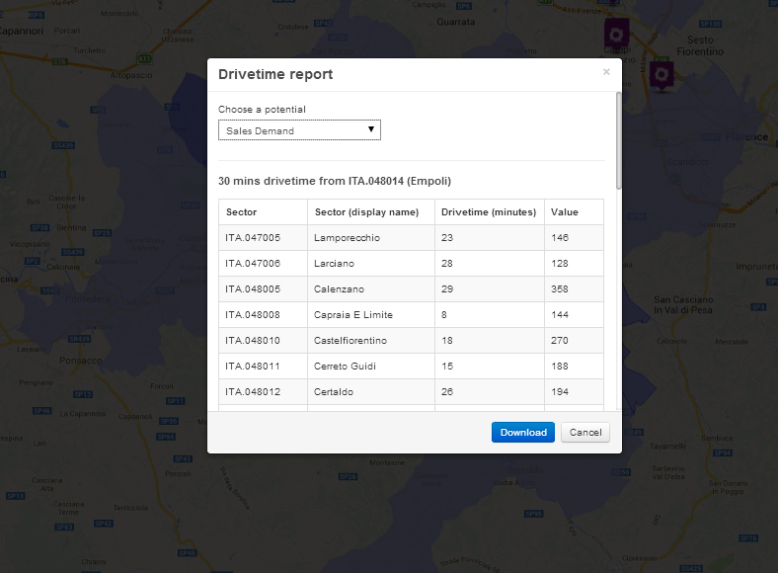Click the 30 mins drivetime from Empoli heading

(335, 181)
